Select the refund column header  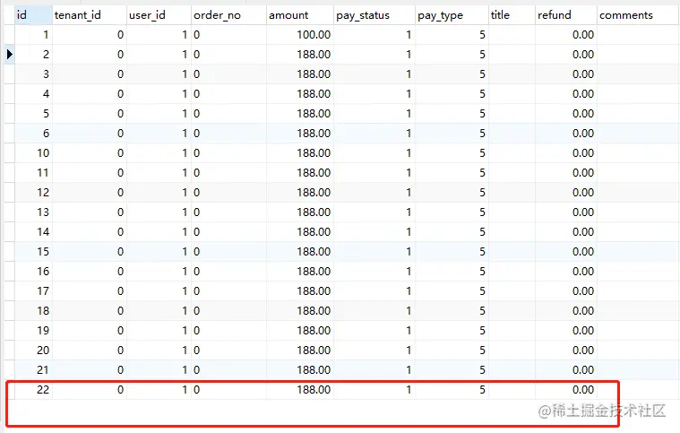tap(566, 15)
